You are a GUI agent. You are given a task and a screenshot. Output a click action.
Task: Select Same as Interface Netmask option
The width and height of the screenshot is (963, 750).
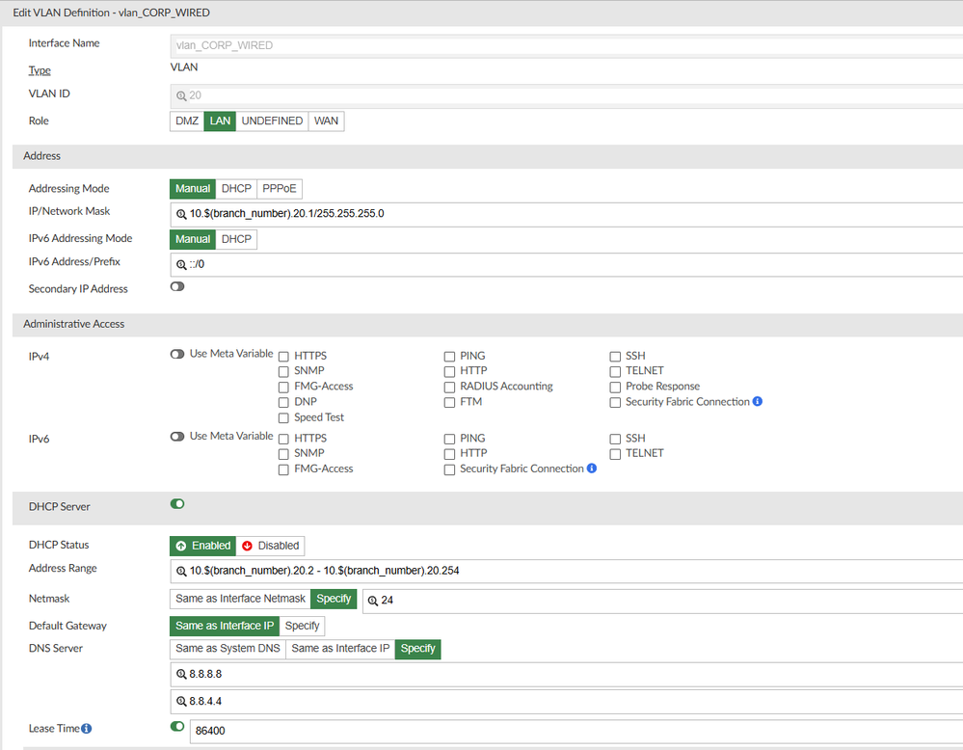coord(240,599)
